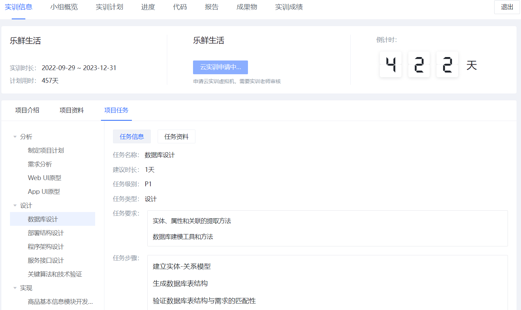Viewport: 521px width, 310px height.
Task: Click the 实现 category label
Action: [x=26, y=288]
